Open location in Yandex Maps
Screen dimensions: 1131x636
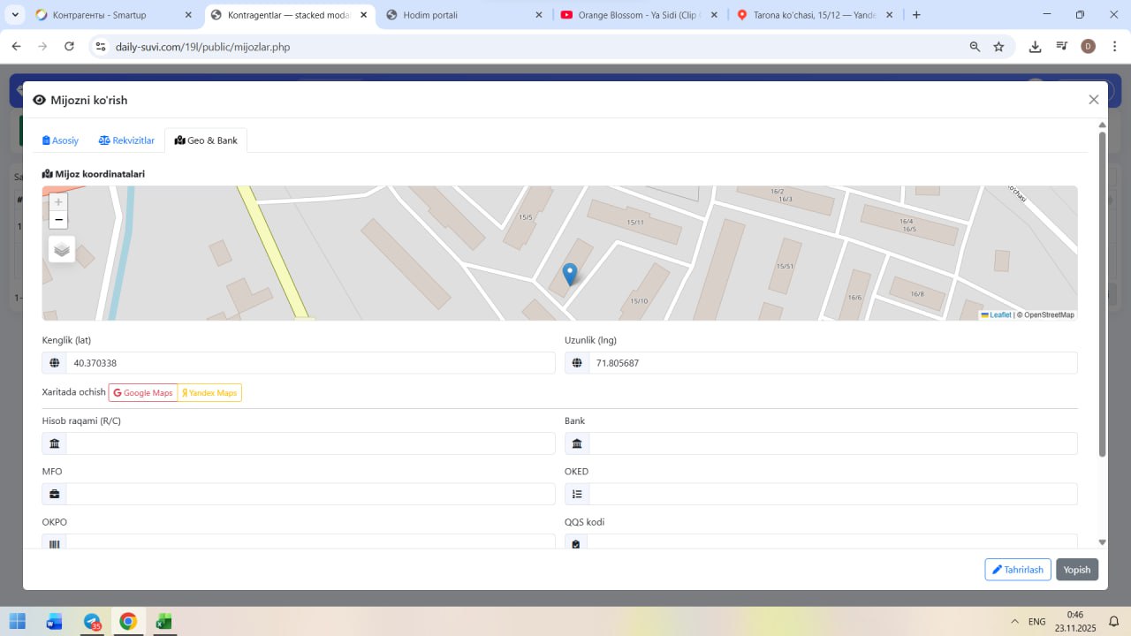tap(209, 393)
